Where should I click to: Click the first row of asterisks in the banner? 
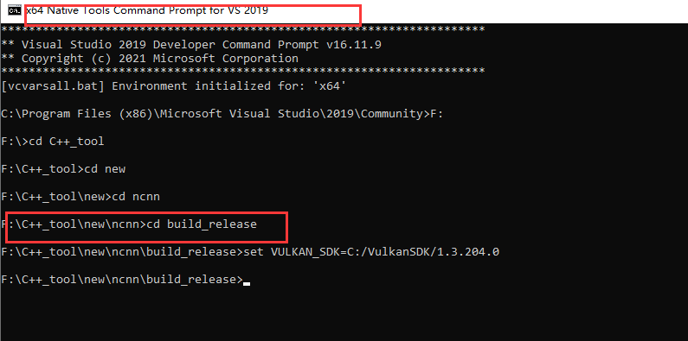point(242,29)
